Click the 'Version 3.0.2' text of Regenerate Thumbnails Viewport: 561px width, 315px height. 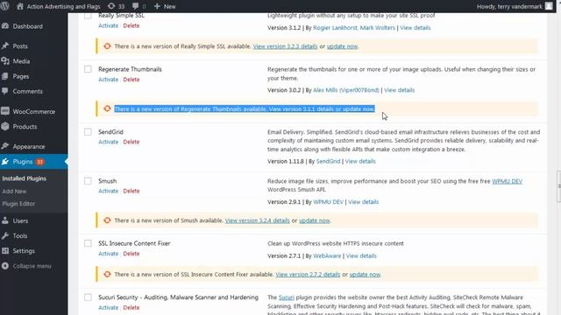pyautogui.click(x=284, y=90)
